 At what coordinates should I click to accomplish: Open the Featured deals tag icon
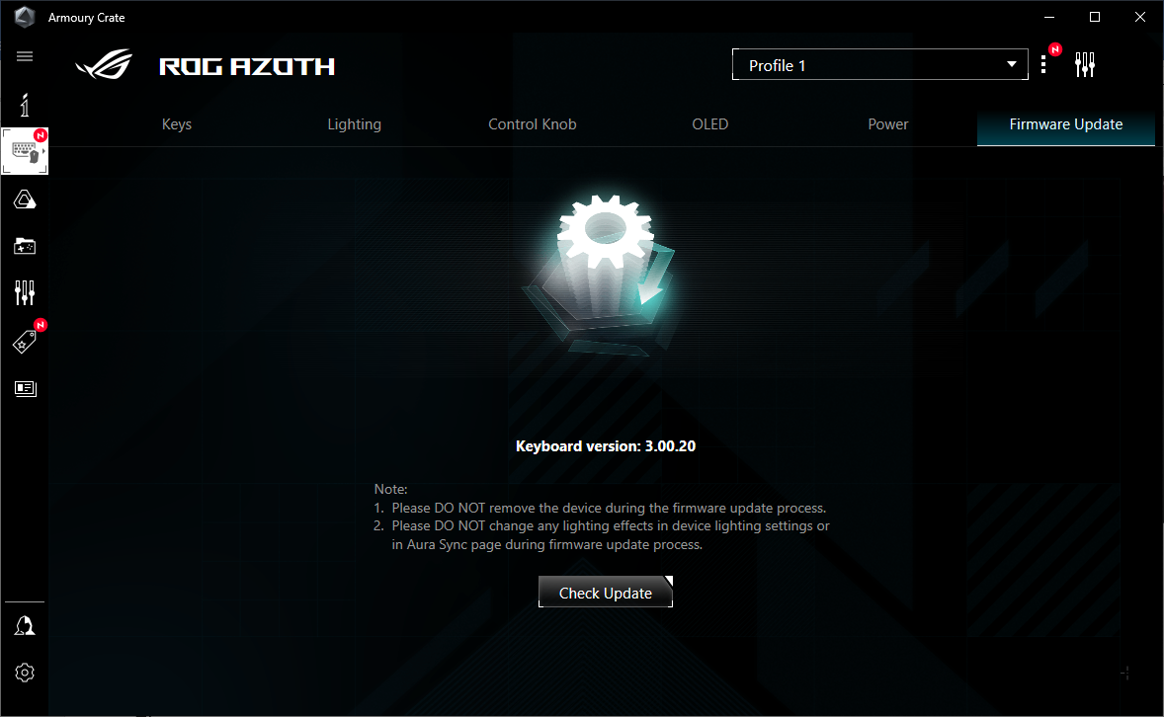[25, 342]
